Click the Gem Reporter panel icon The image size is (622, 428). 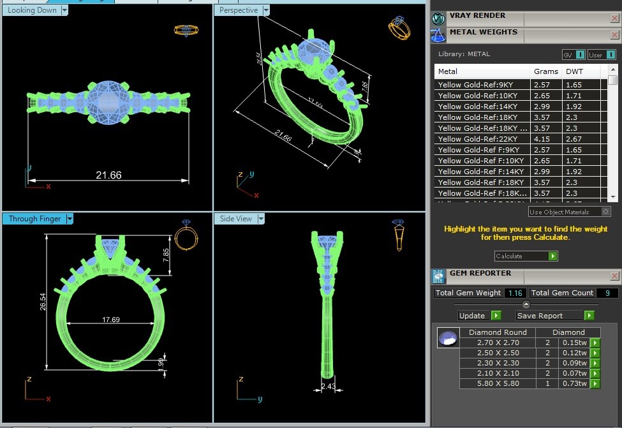tap(438, 276)
